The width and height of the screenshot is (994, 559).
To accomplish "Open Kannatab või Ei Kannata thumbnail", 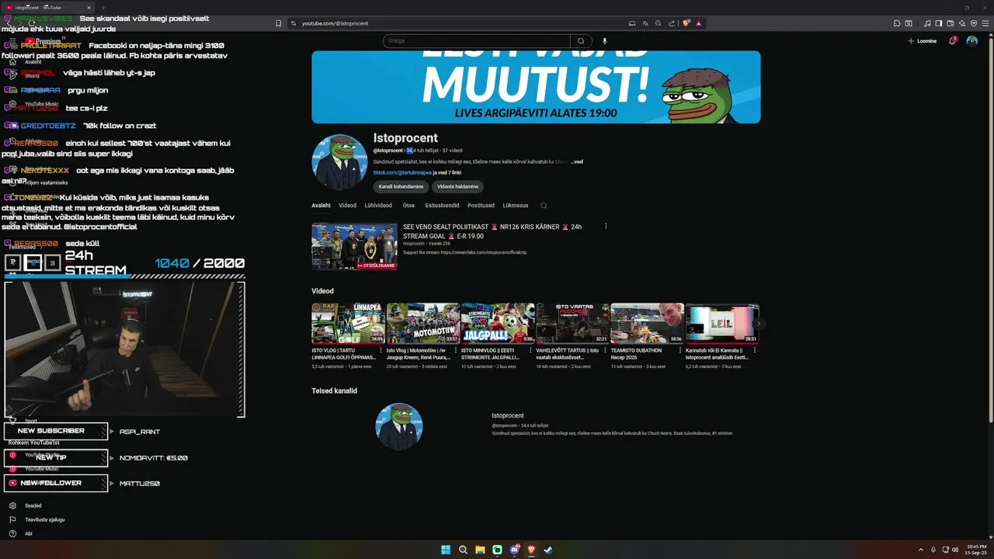I will (721, 323).
